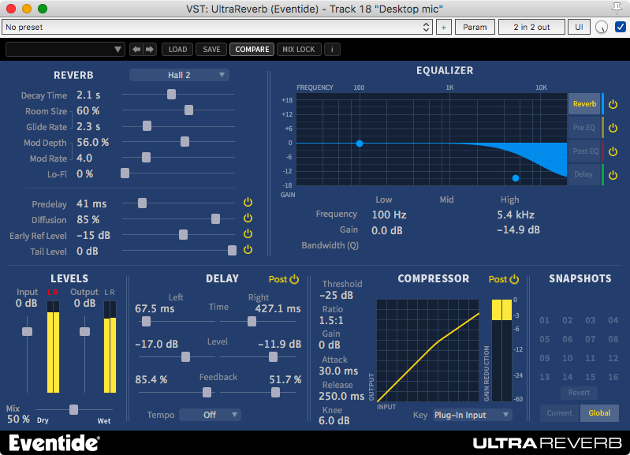
Task: Toggle Delay EQ power icon
Action: click(613, 175)
